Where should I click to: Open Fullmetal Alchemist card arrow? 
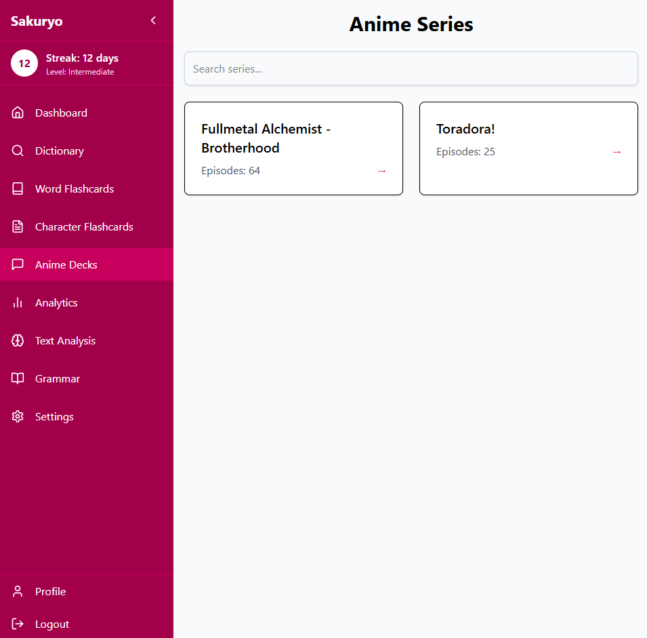point(381,171)
